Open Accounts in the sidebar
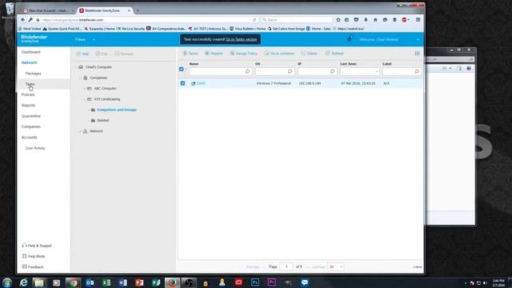The image size is (512, 288). [x=29, y=137]
